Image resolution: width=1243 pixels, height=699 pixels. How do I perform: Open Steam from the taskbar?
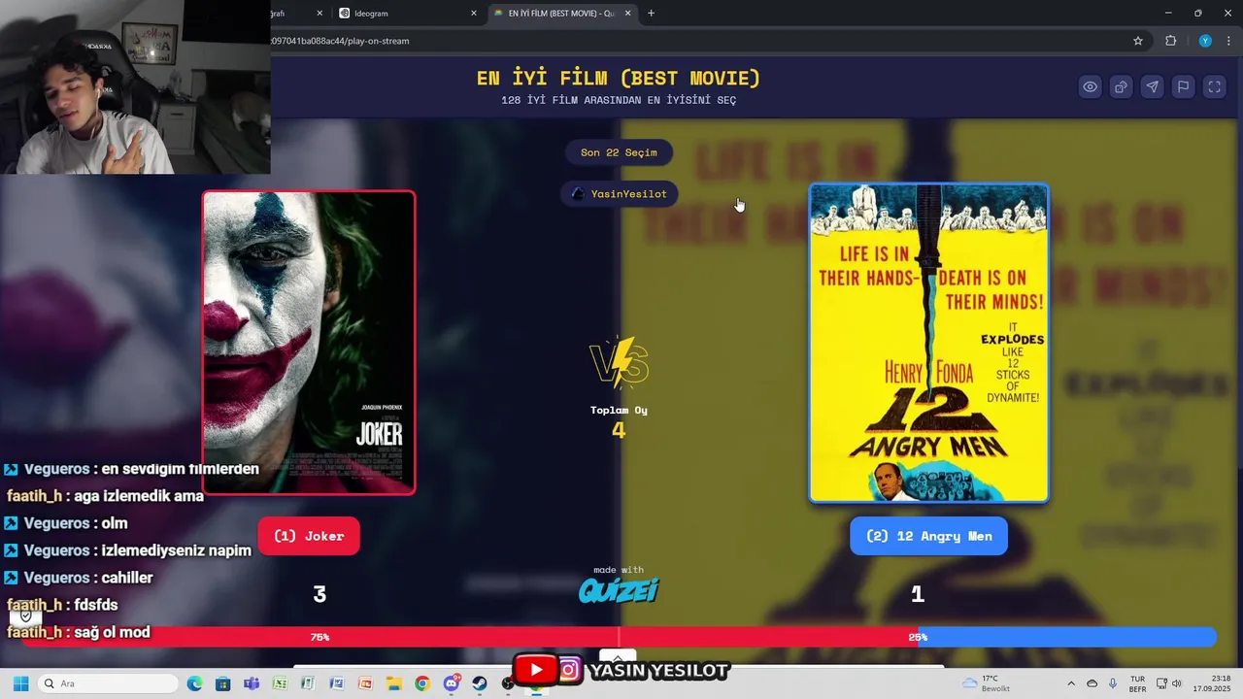pyautogui.click(x=480, y=683)
